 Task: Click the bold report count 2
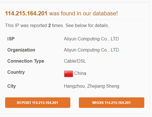pos(49,26)
